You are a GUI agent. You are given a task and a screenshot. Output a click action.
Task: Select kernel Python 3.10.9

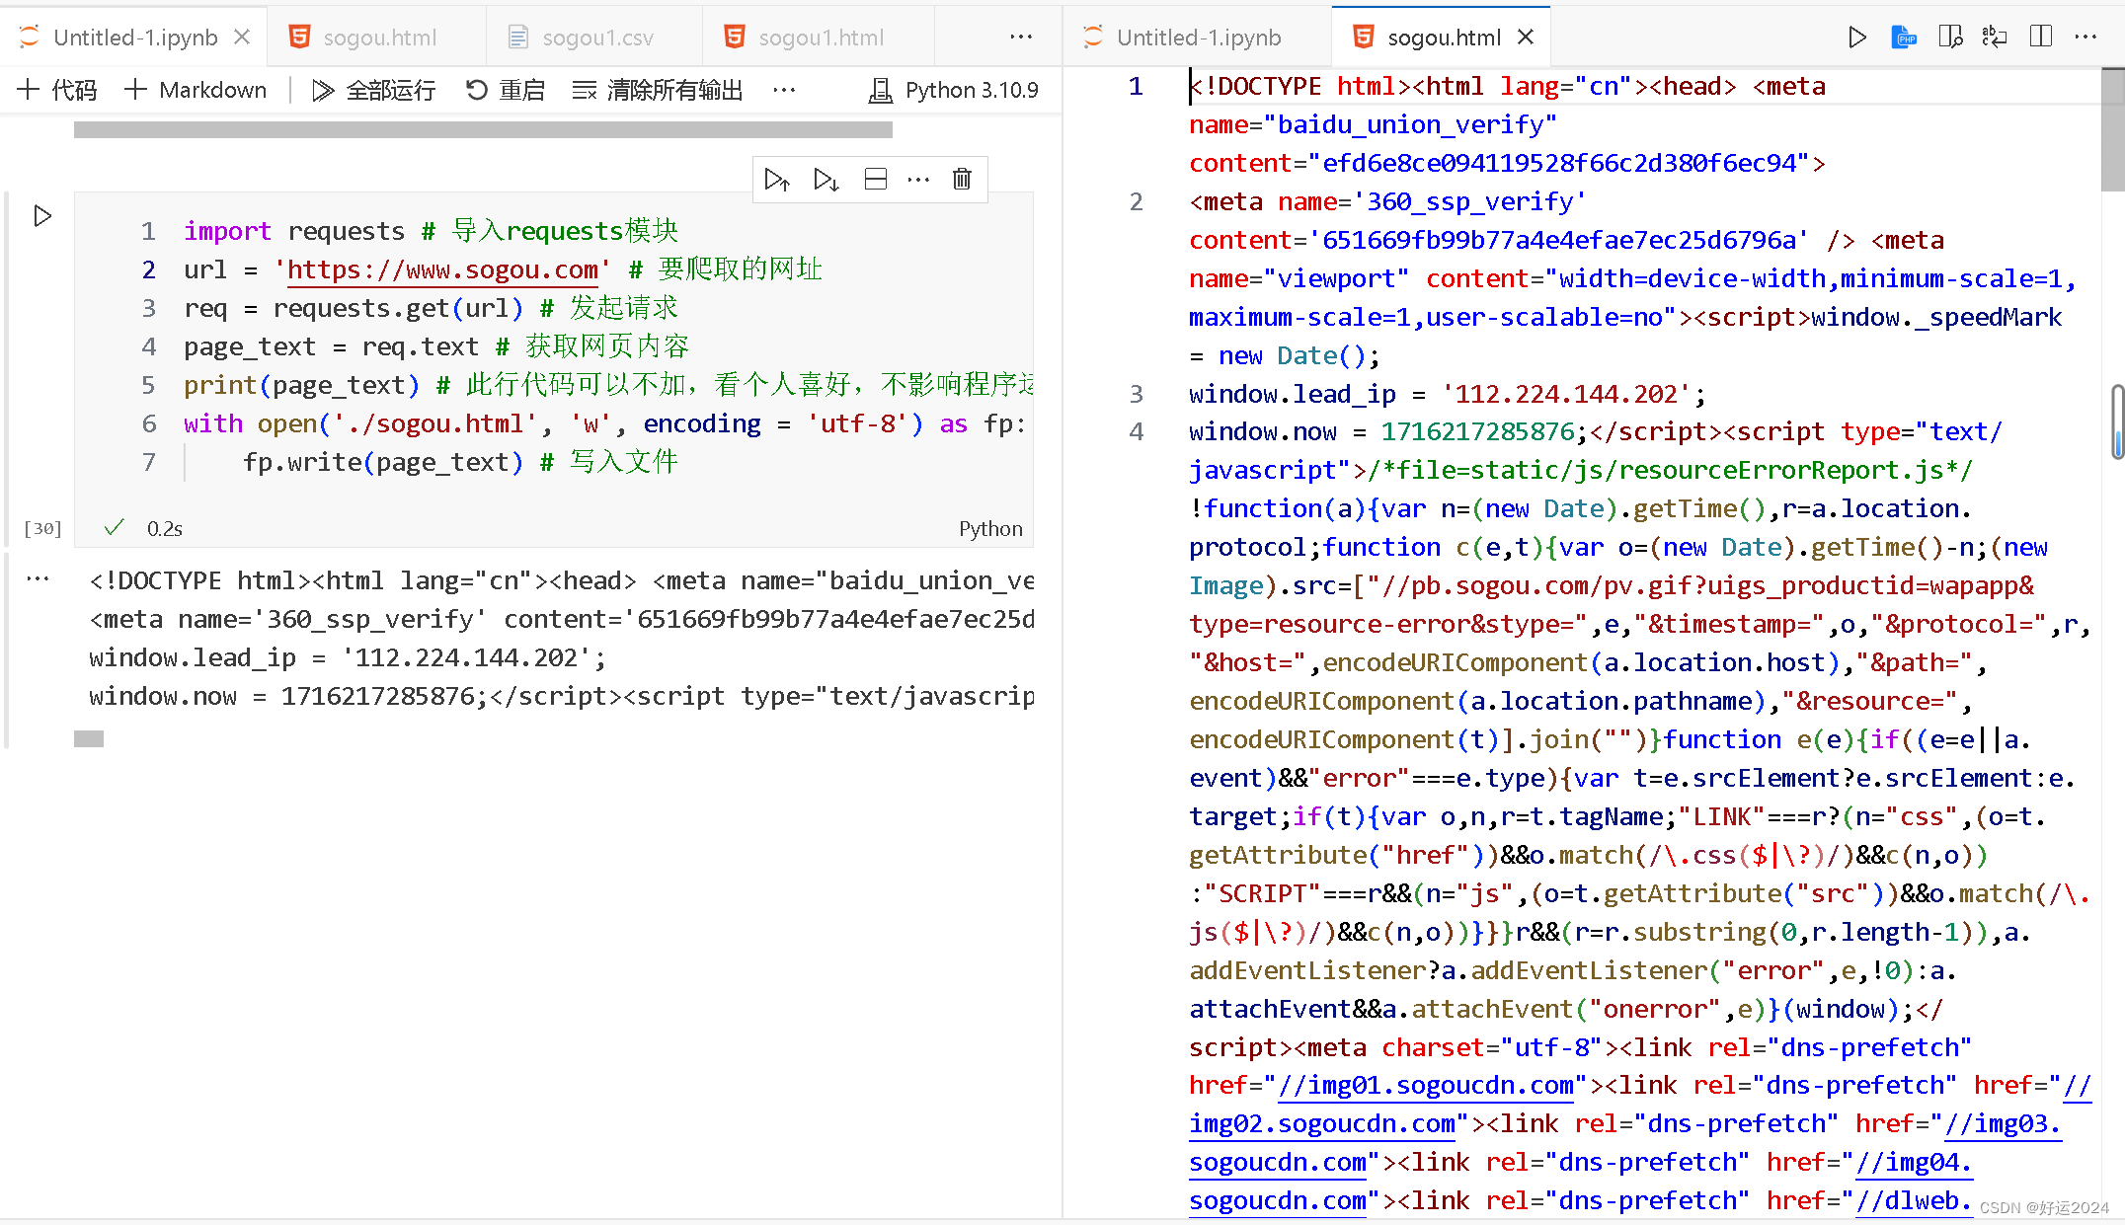click(954, 90)
